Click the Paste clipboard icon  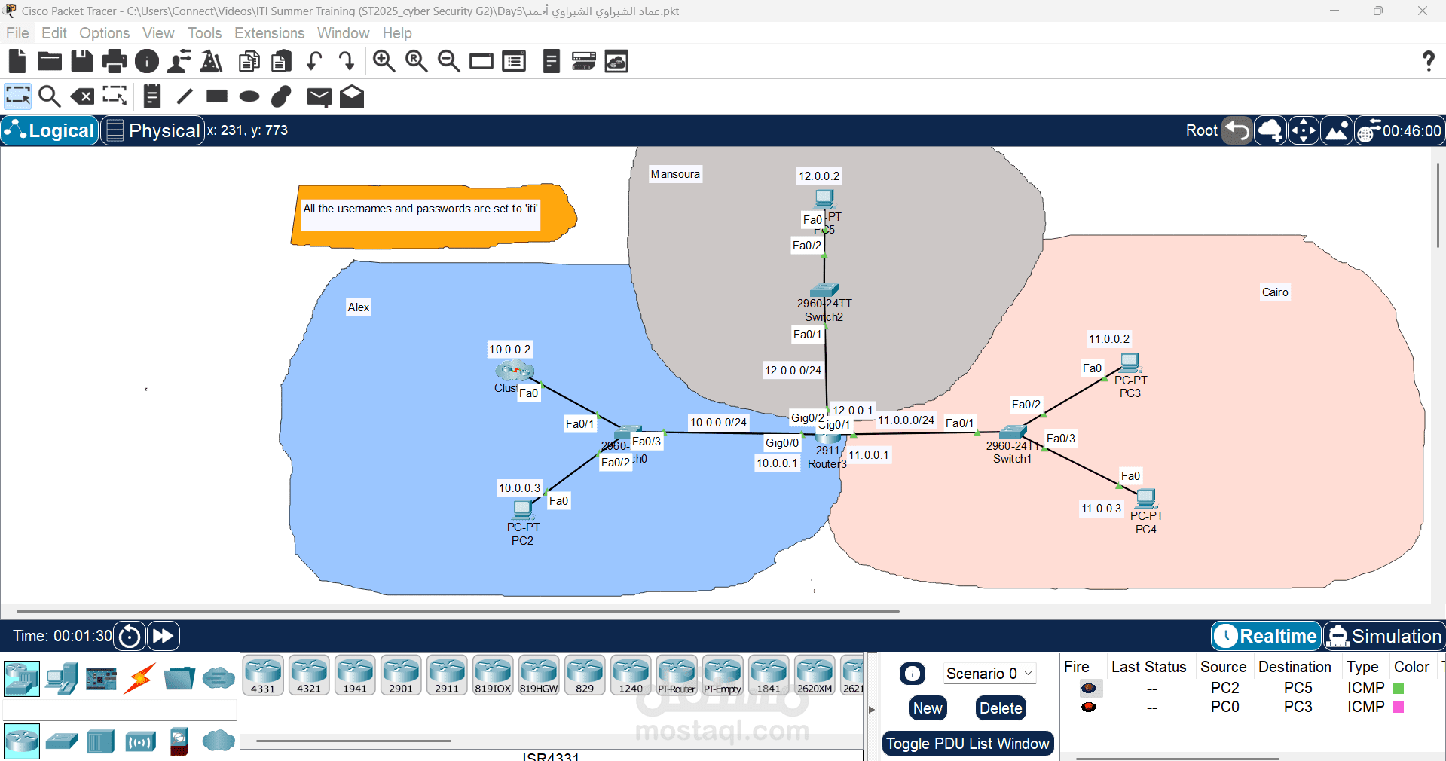(x=282, y=61)
